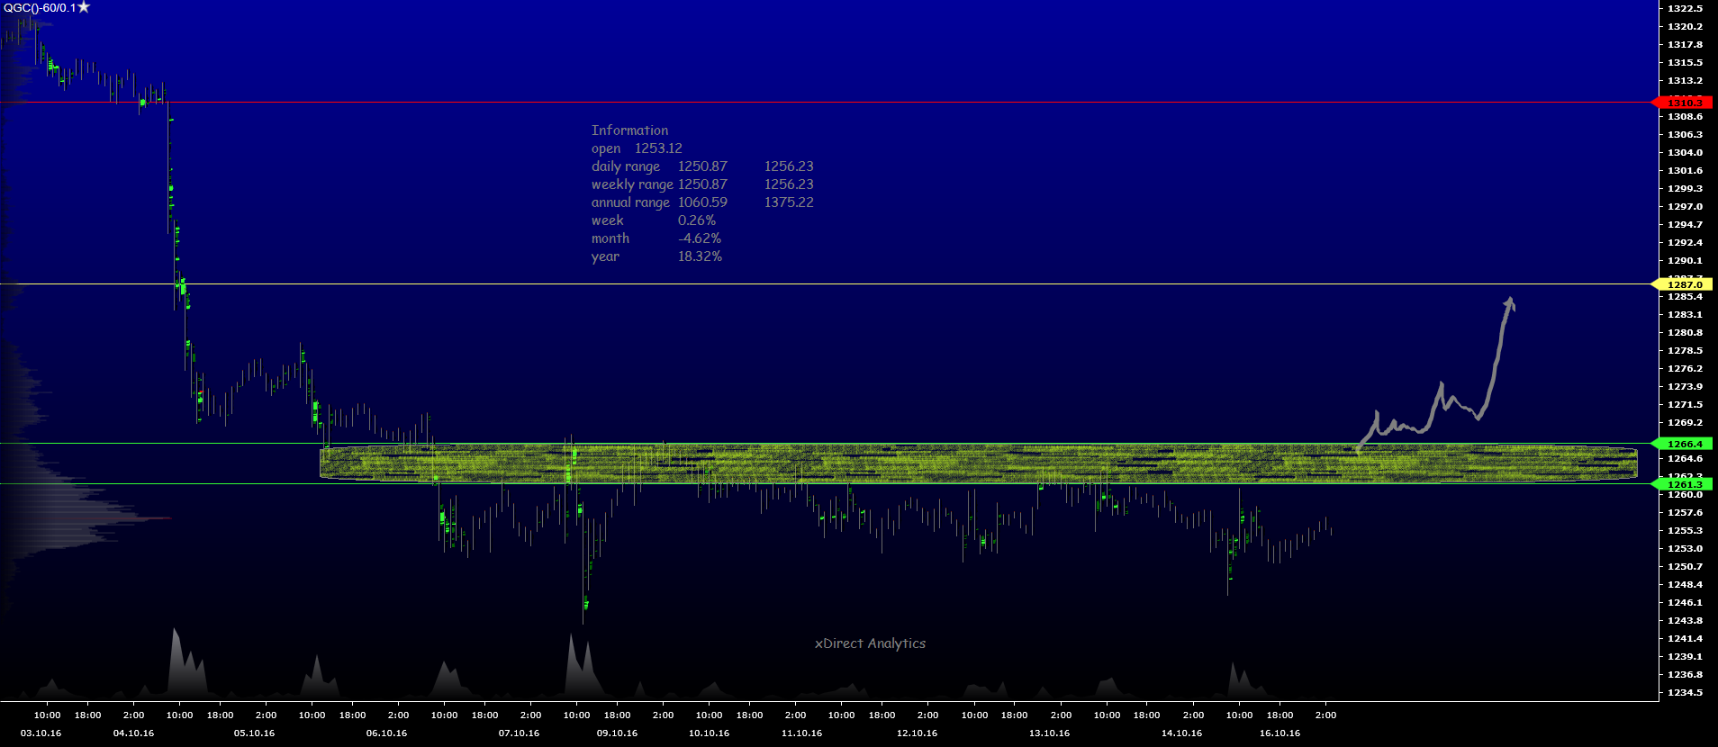Click the 1273.9 price axis label
1718x747 pixels.
pyautogui.click(x=1685, y=386)
